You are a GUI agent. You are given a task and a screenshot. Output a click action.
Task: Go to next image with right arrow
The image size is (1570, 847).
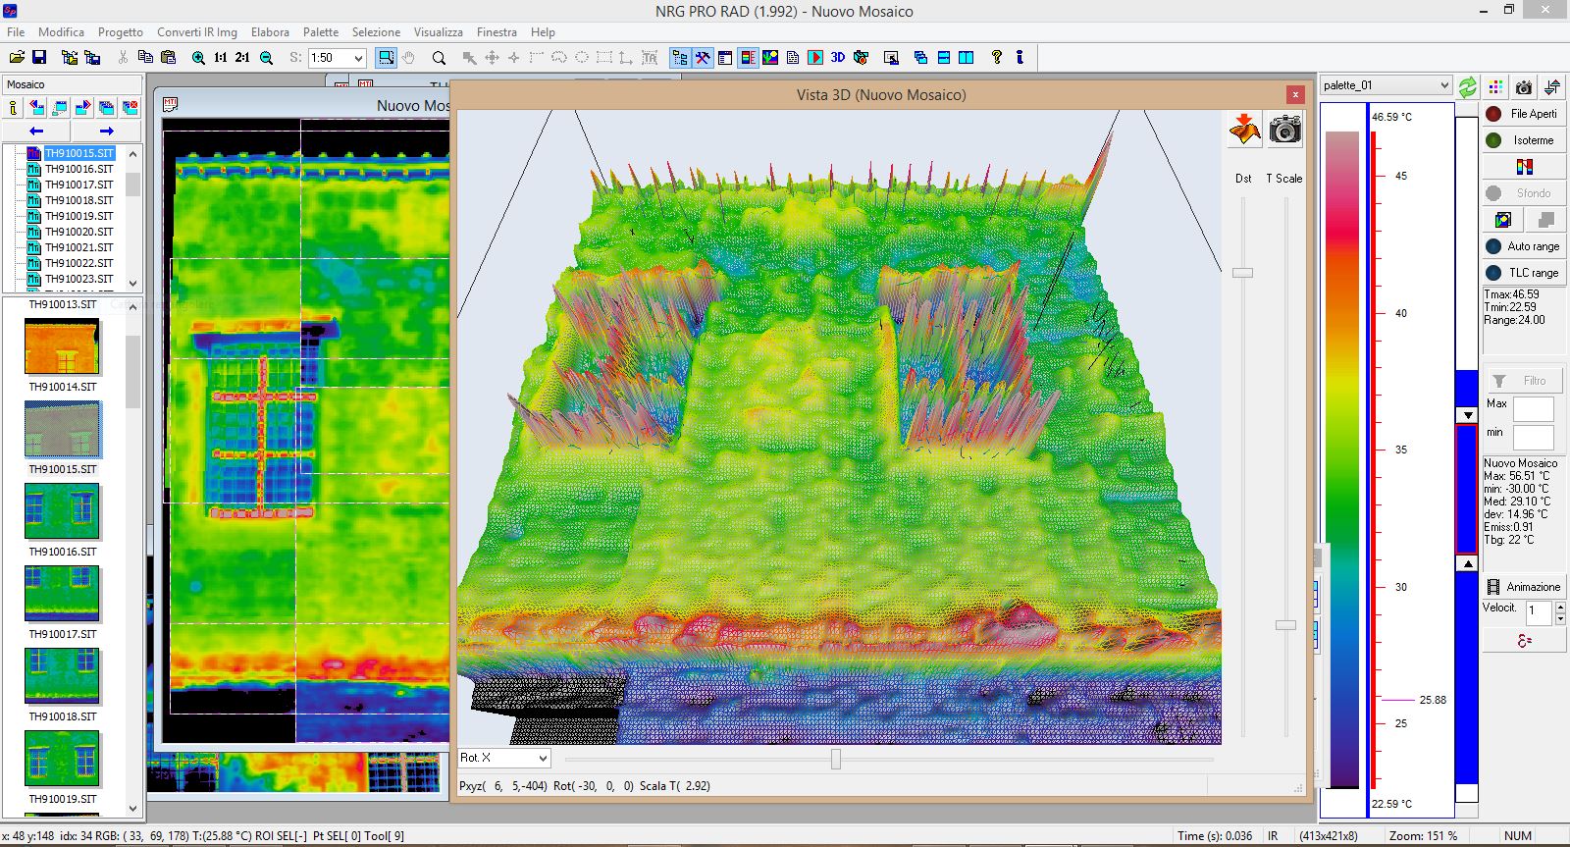point(107,131)
